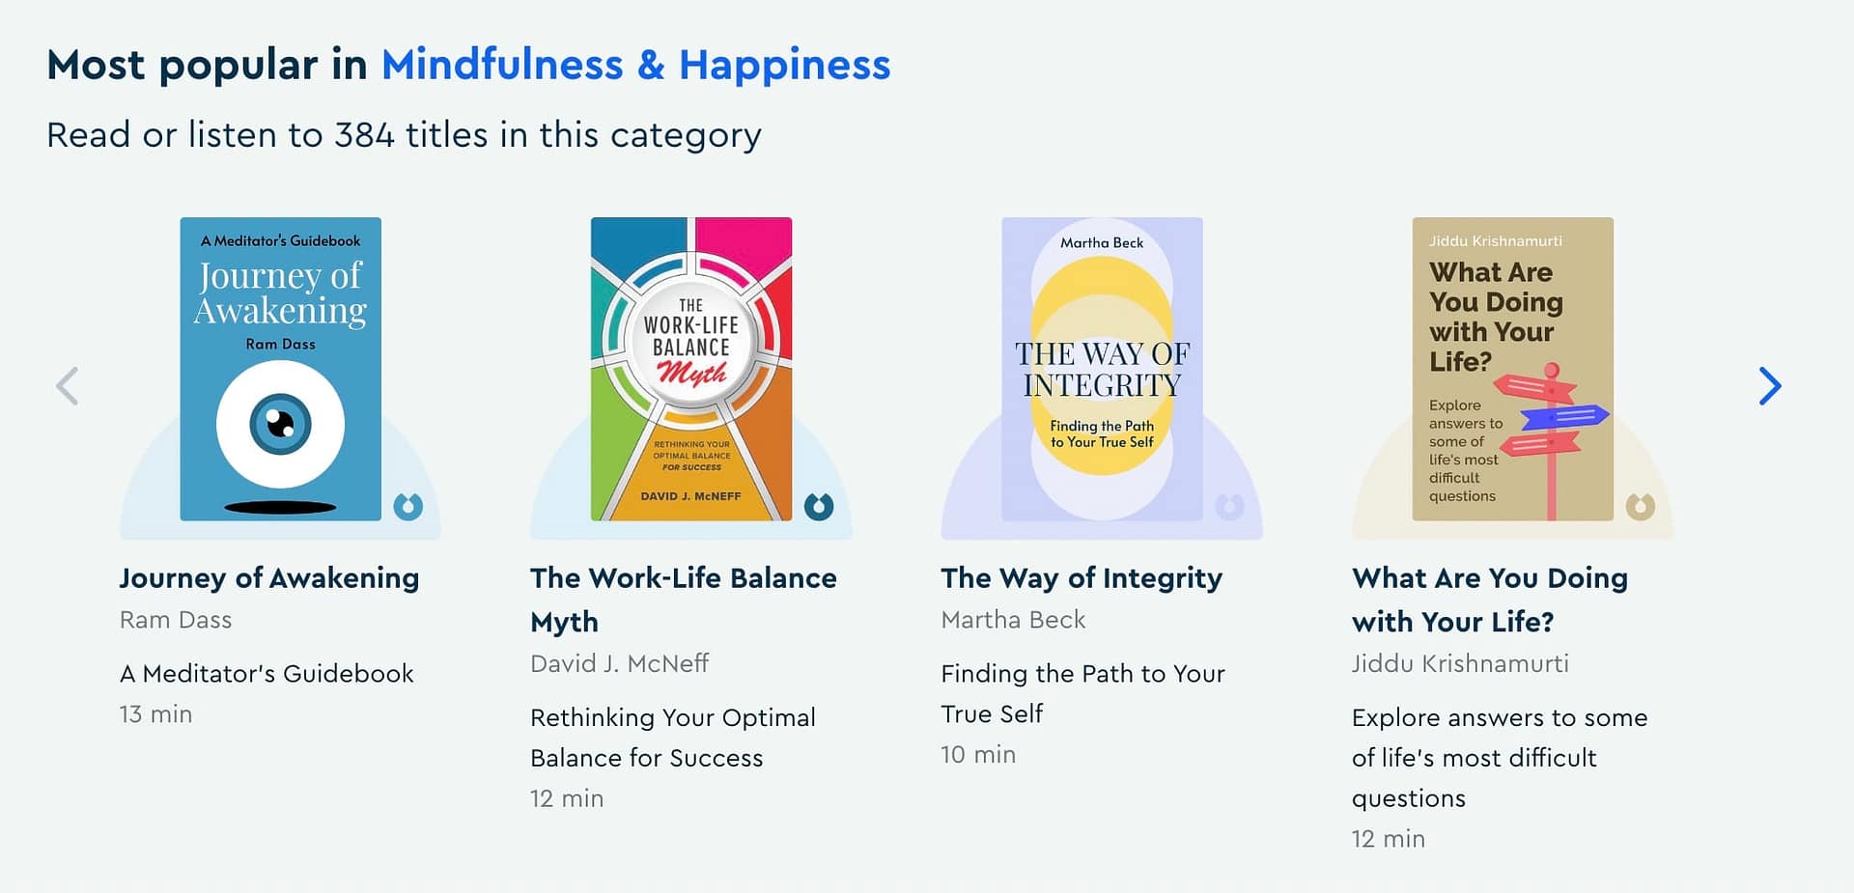Click badge icon on Journey of Awakening cover

tap(408, 506)
